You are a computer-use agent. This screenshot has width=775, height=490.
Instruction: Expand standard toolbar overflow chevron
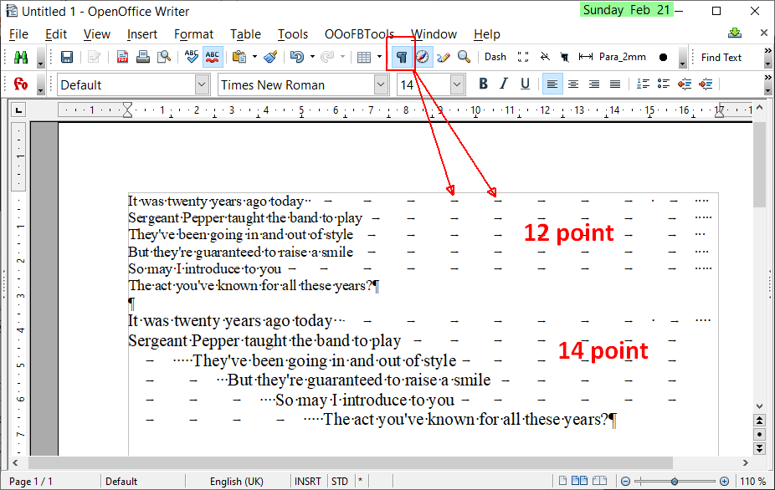pyautogui.click(x=767, y=51)
